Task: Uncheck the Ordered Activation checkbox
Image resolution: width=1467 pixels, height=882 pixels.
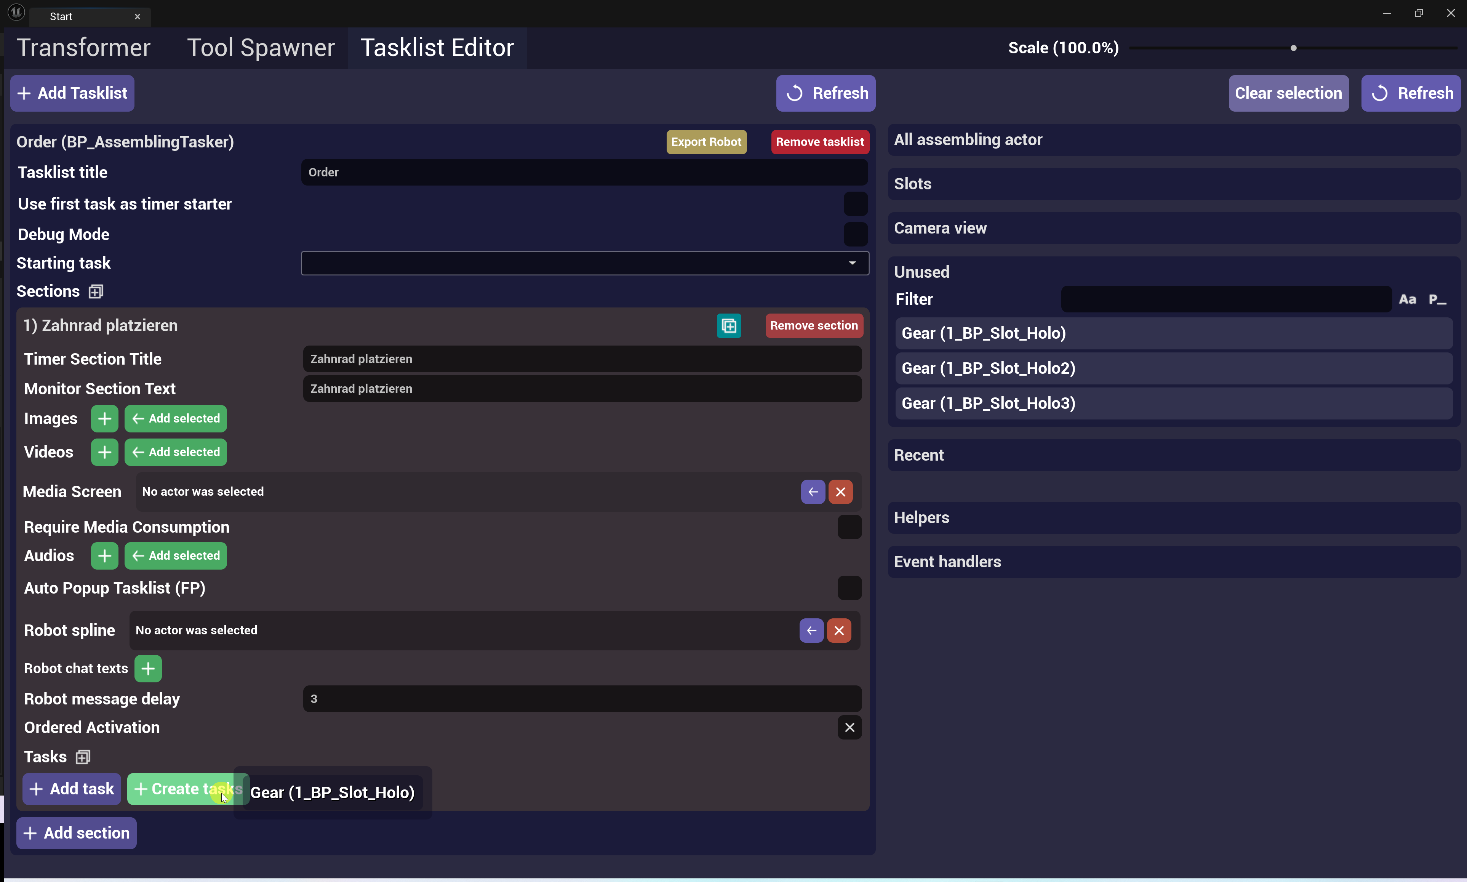Action: (849, 727)
